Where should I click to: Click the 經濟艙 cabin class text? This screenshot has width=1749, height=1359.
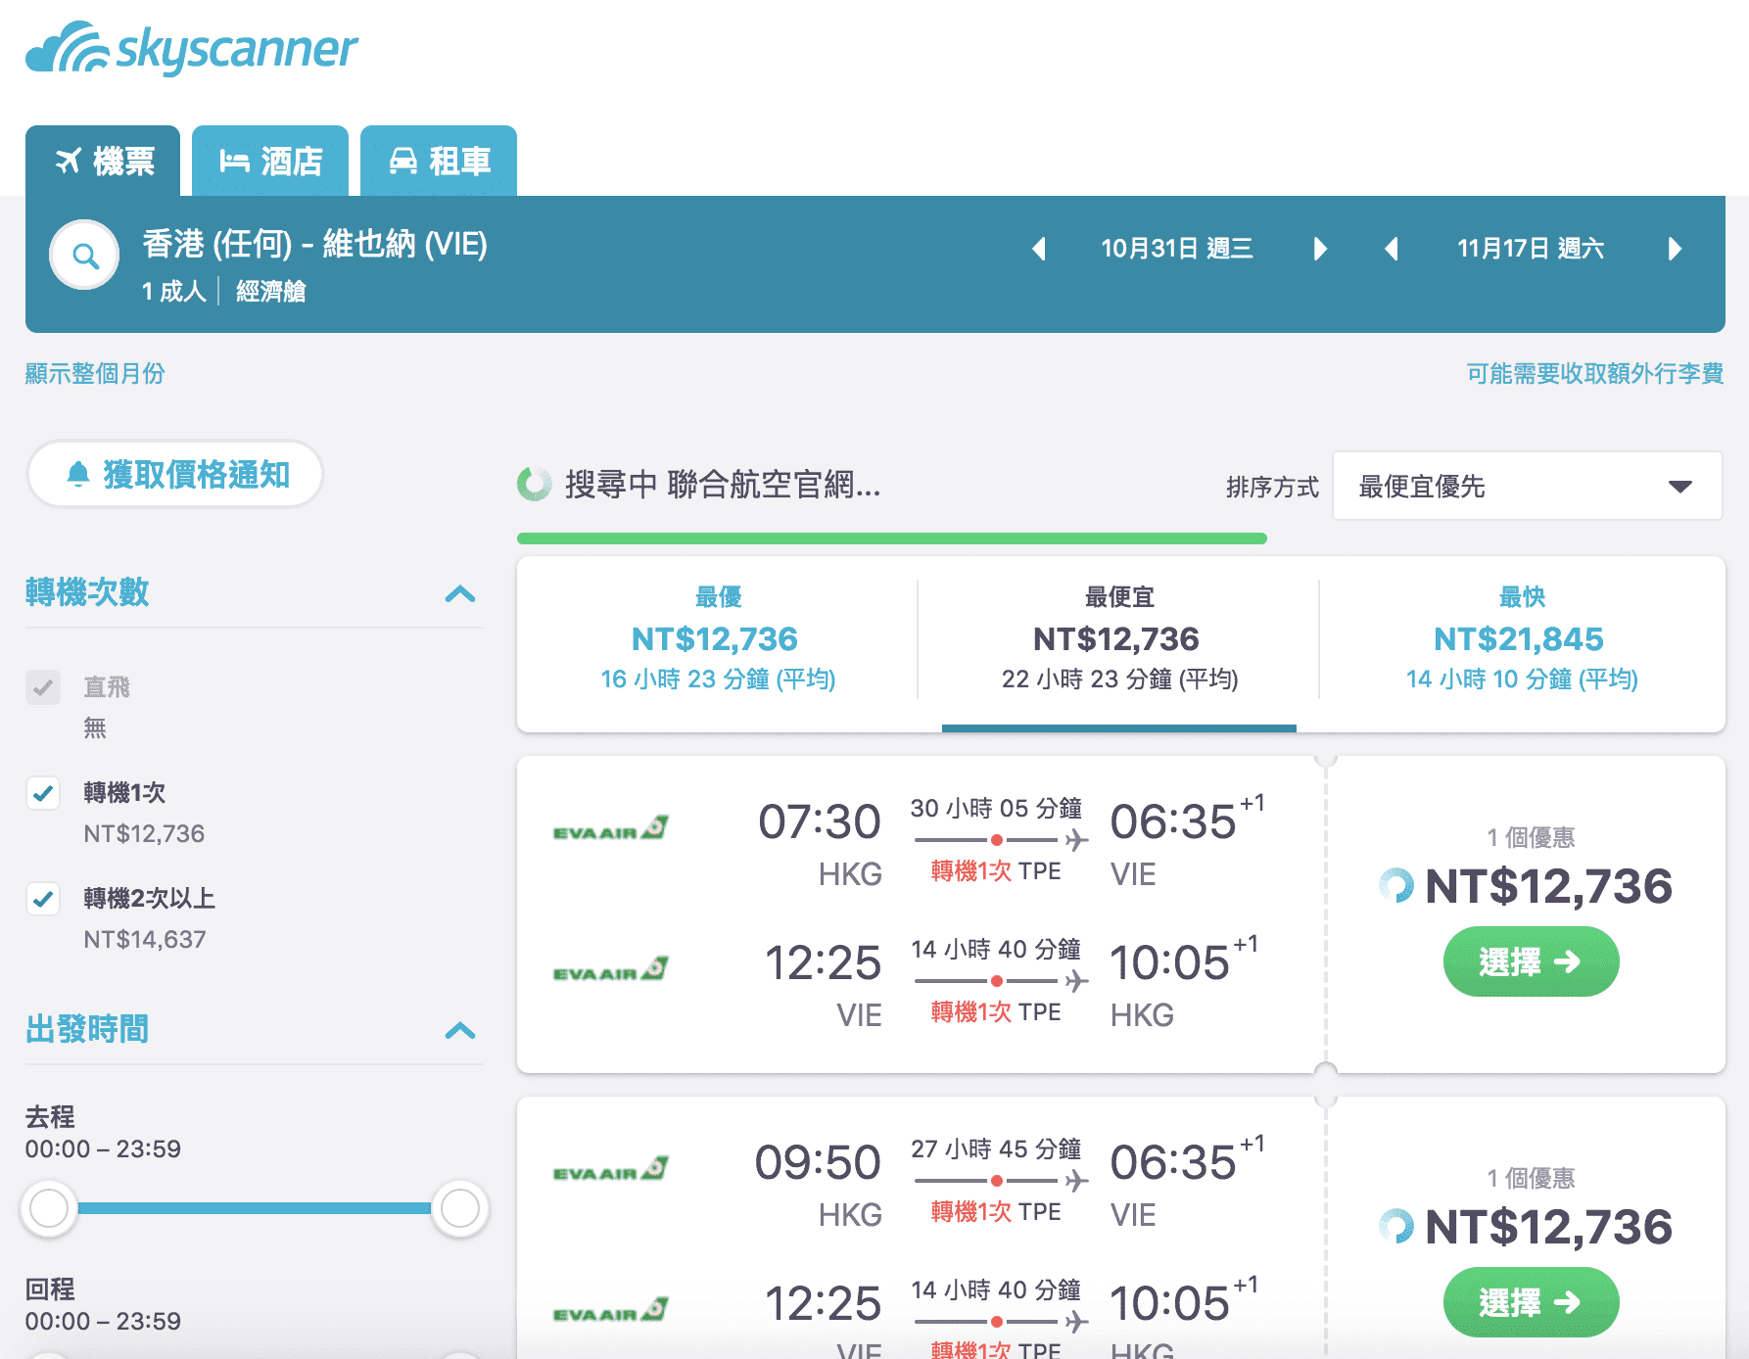[x=271, y=291]
